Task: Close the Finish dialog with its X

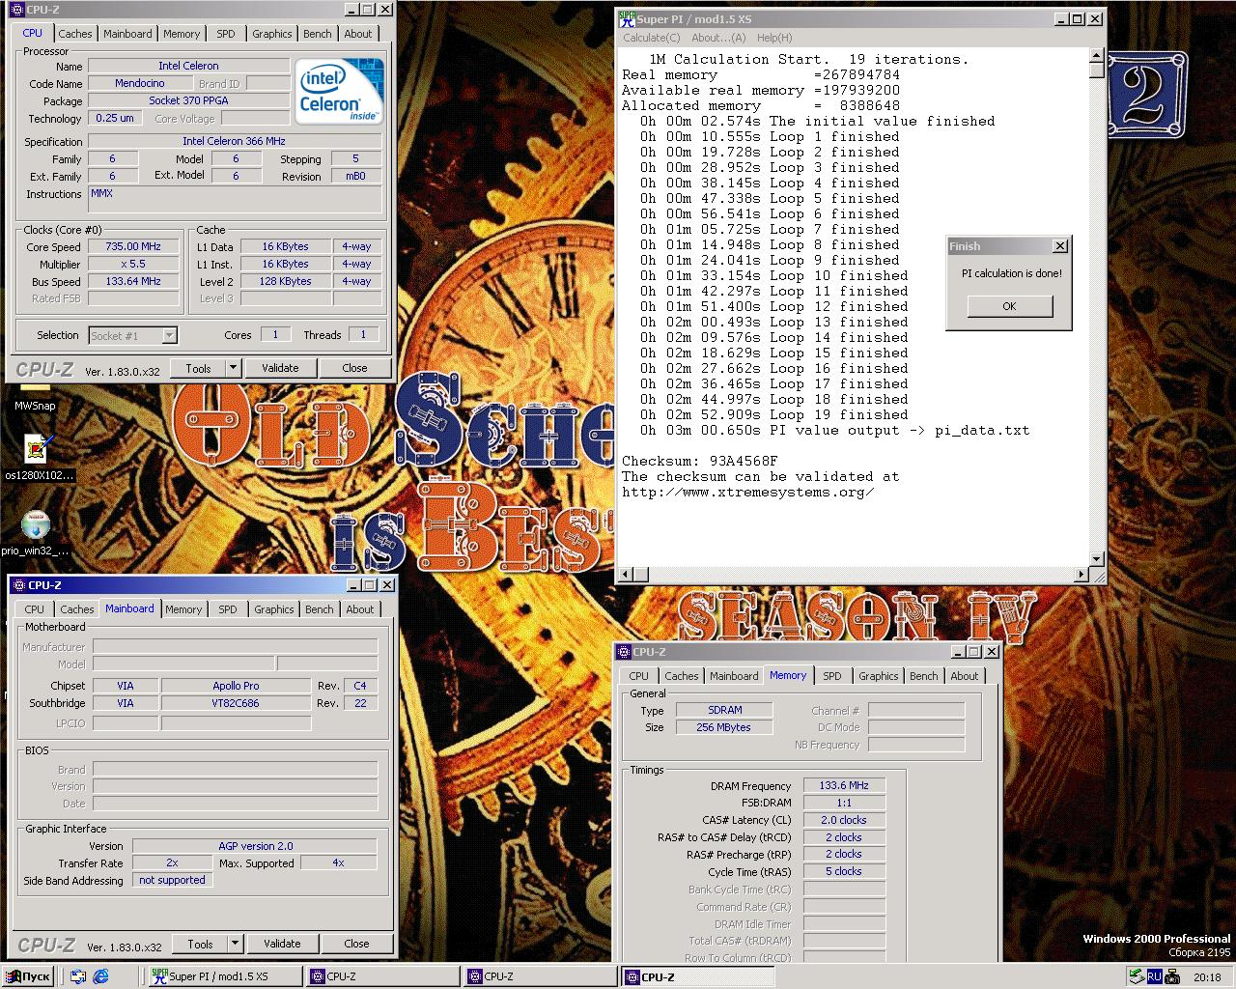Action: coord(1059,246)
